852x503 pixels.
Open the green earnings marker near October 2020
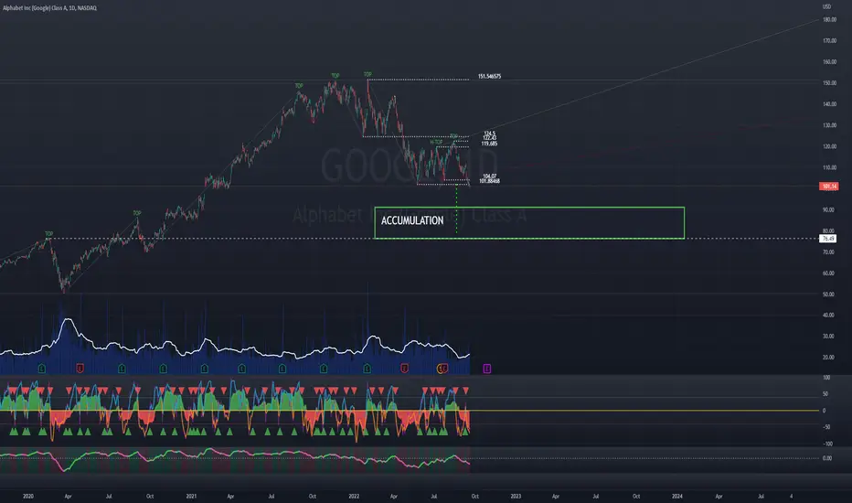pos(163,369)
